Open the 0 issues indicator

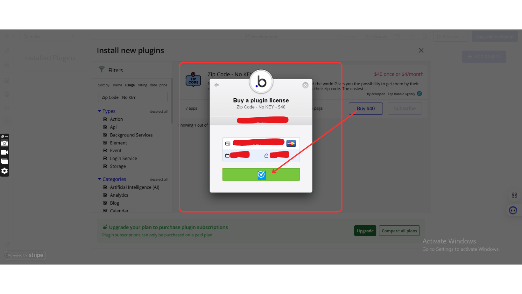pos(376,37)
